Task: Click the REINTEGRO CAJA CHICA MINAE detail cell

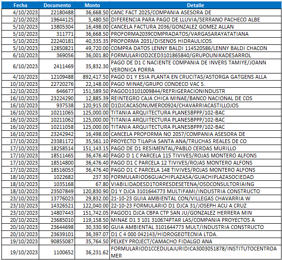Action: click(x=195, y=98)
